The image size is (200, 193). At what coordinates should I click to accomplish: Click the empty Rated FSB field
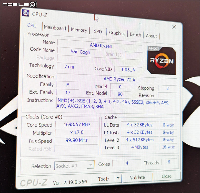tap(76, 148)
